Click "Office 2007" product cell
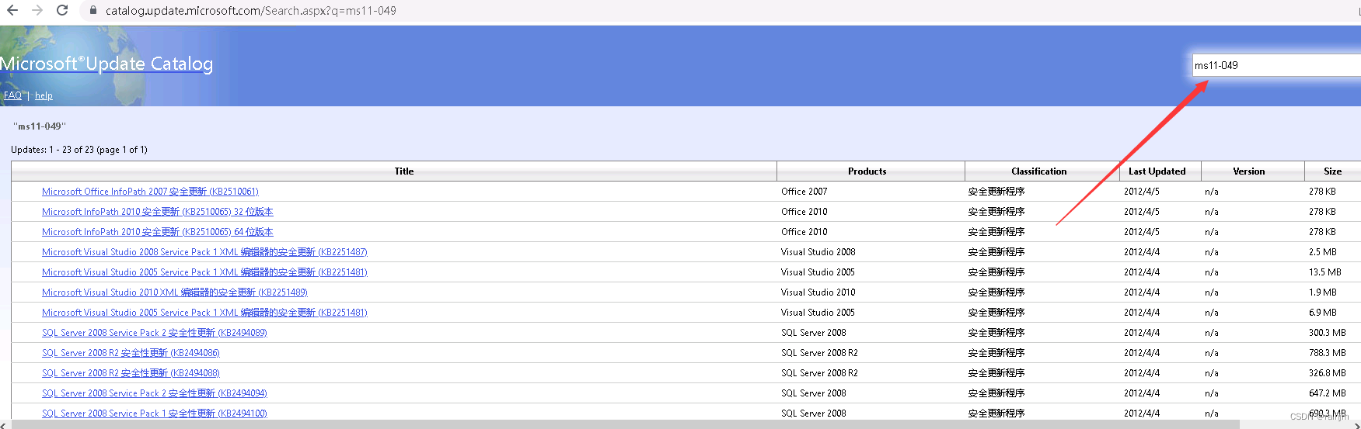This screenshot has height=429, width=1361. coord(804,192)
